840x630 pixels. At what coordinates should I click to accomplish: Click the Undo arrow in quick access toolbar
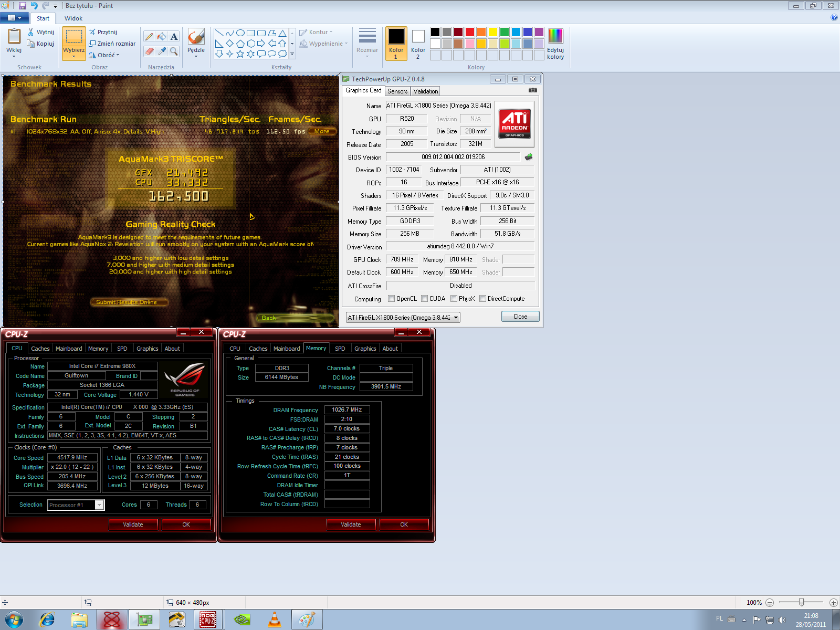tap(34, 6)
